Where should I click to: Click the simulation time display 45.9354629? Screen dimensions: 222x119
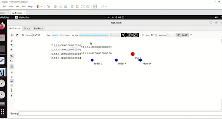(130, 35)
